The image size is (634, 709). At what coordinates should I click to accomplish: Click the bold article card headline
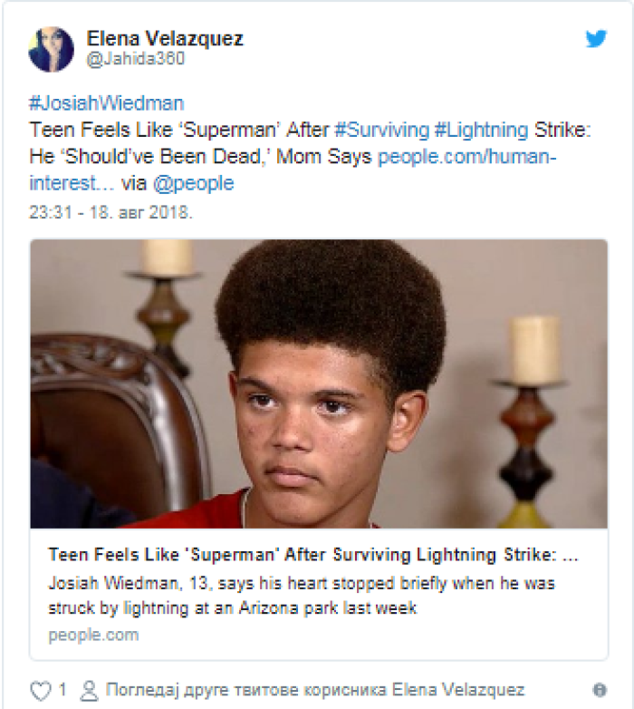point(312,555)
